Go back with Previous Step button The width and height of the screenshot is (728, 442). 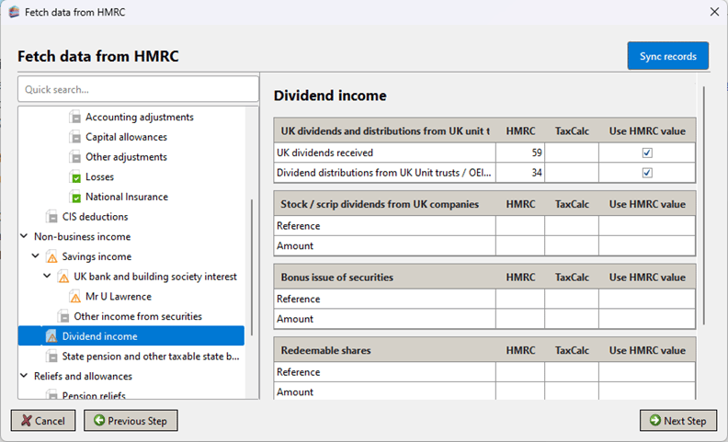tap(131, 421)
